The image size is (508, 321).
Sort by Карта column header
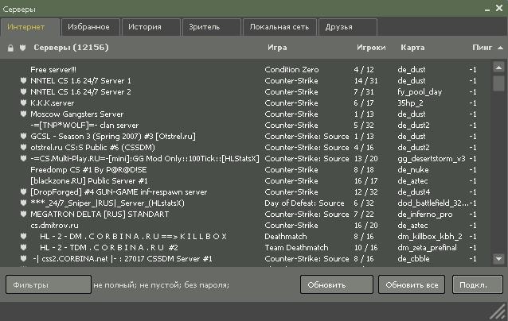[412, 48]
